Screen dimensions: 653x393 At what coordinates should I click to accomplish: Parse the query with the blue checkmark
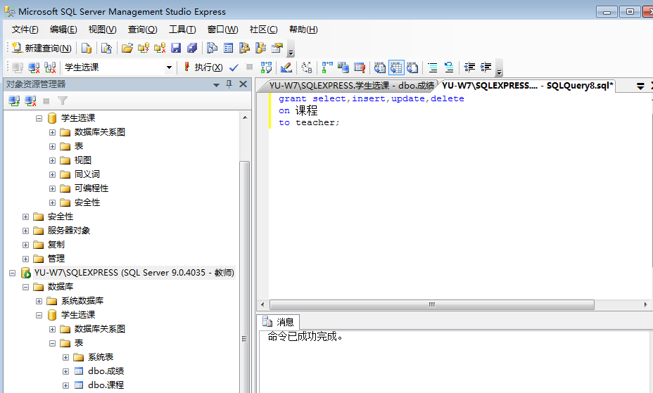(x=234, y=67)
